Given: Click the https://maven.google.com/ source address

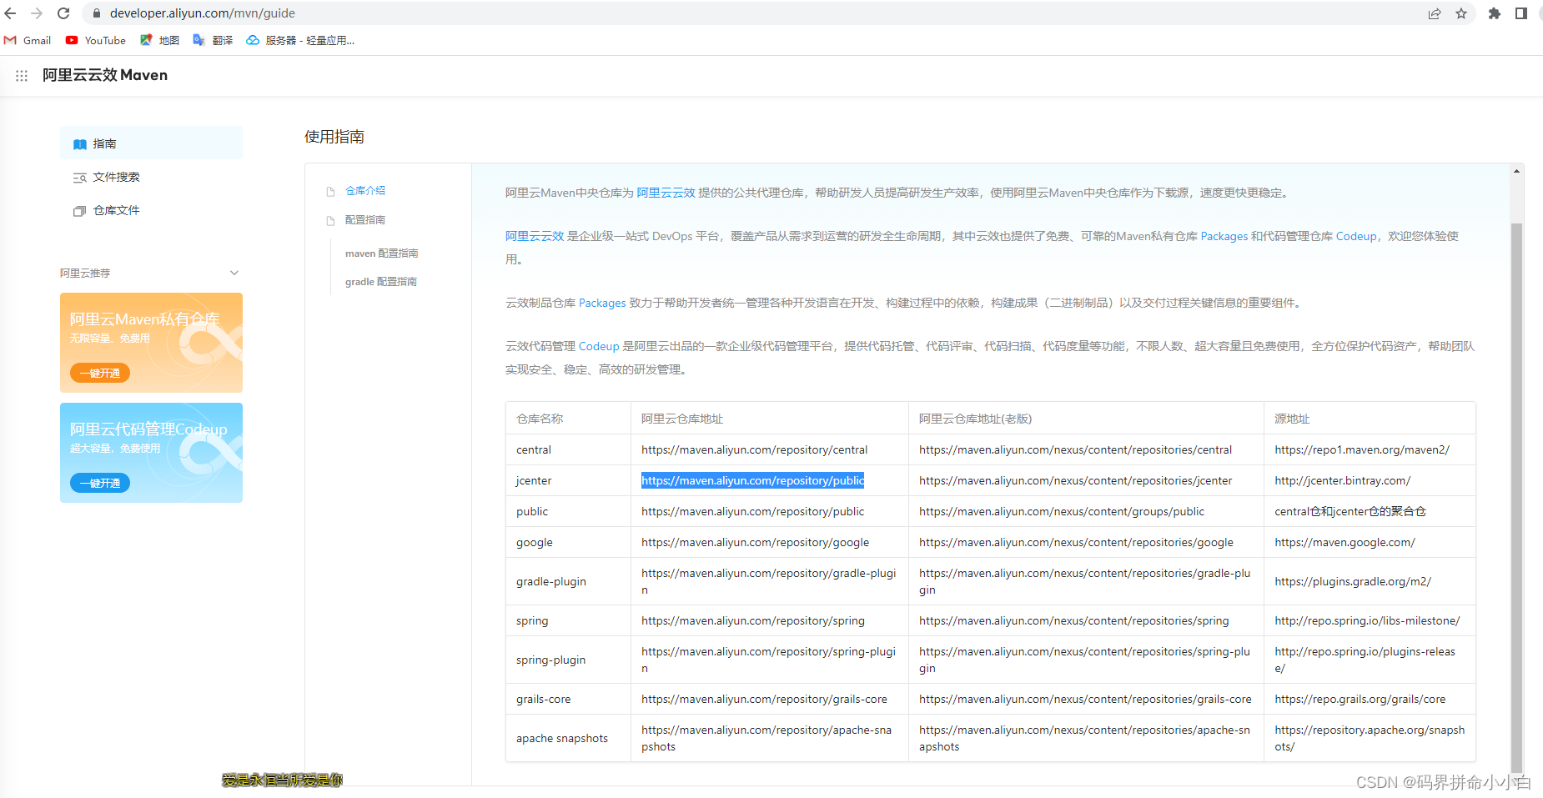Looking at the screenshot, I should pyautogui.click(x=1345, y=542).
